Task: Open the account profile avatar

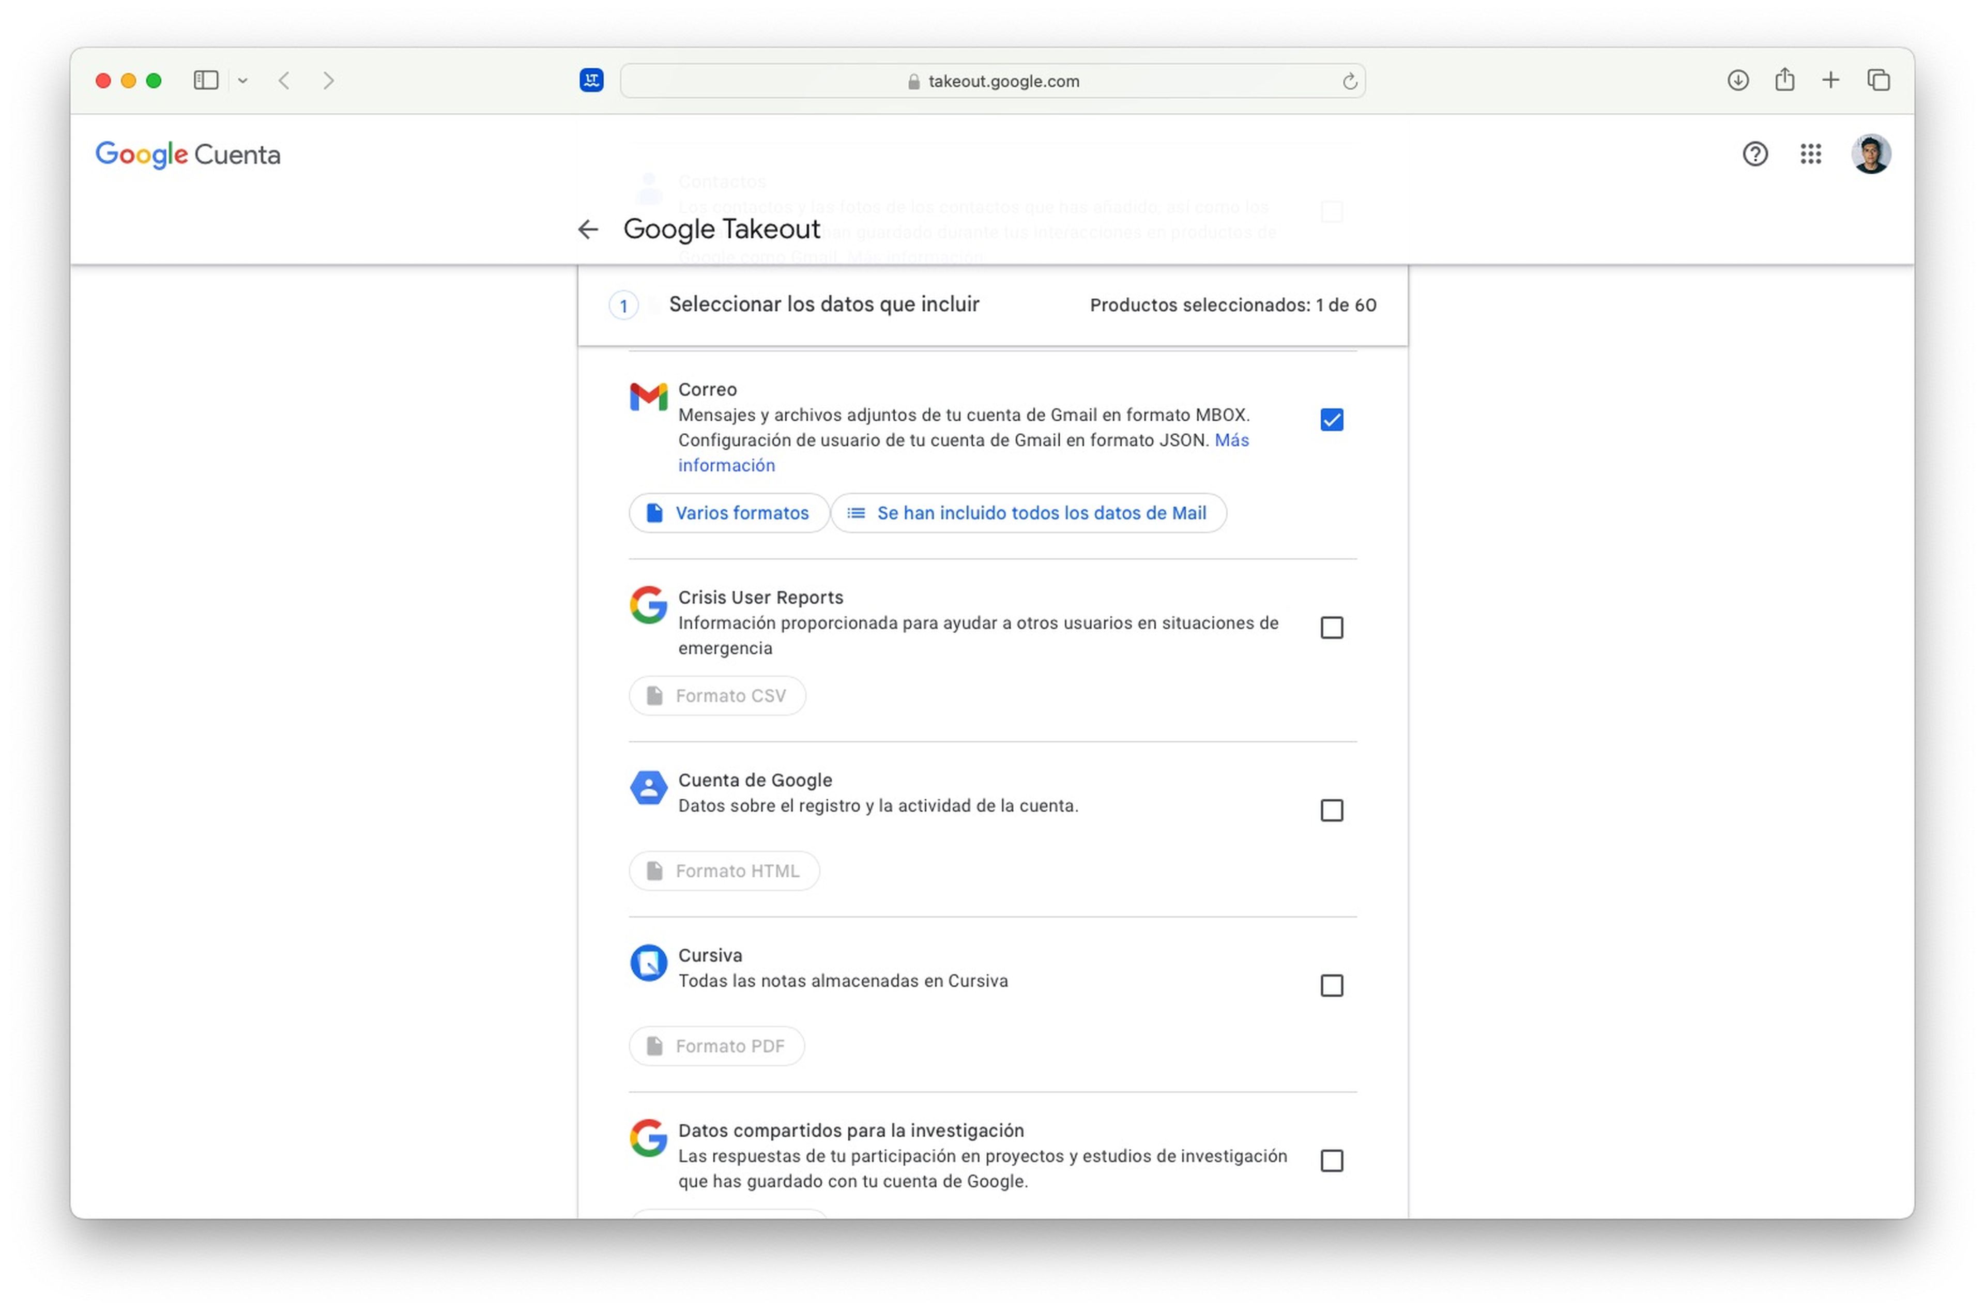Action: 1870,154
